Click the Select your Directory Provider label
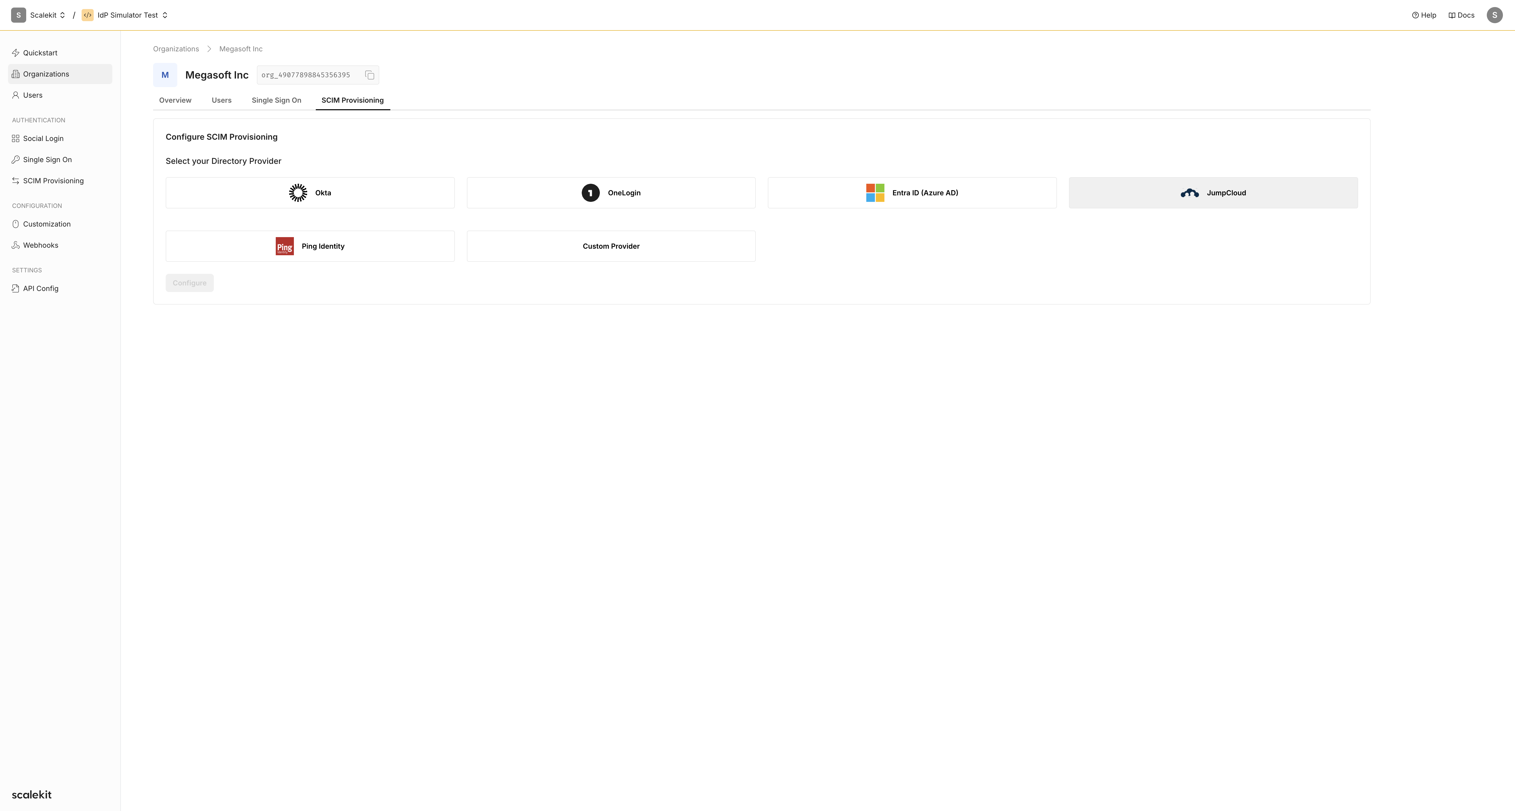The image size is (1515, 811). [x=223, y=161]
